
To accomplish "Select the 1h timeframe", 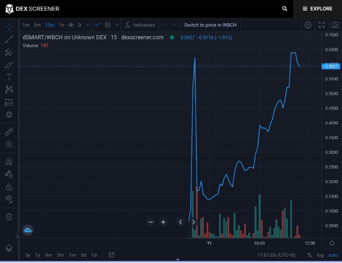I will coord(61,25).
